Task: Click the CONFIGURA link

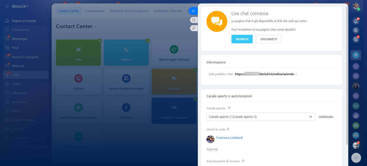Action: click(326, 117)
